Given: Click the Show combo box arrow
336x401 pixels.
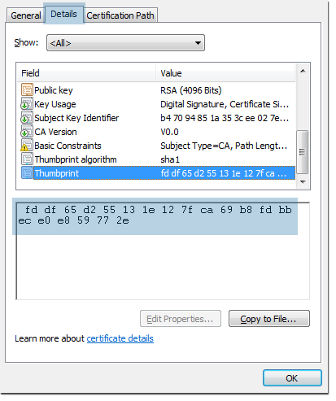Looking at the screenshot, I should 199,43.
